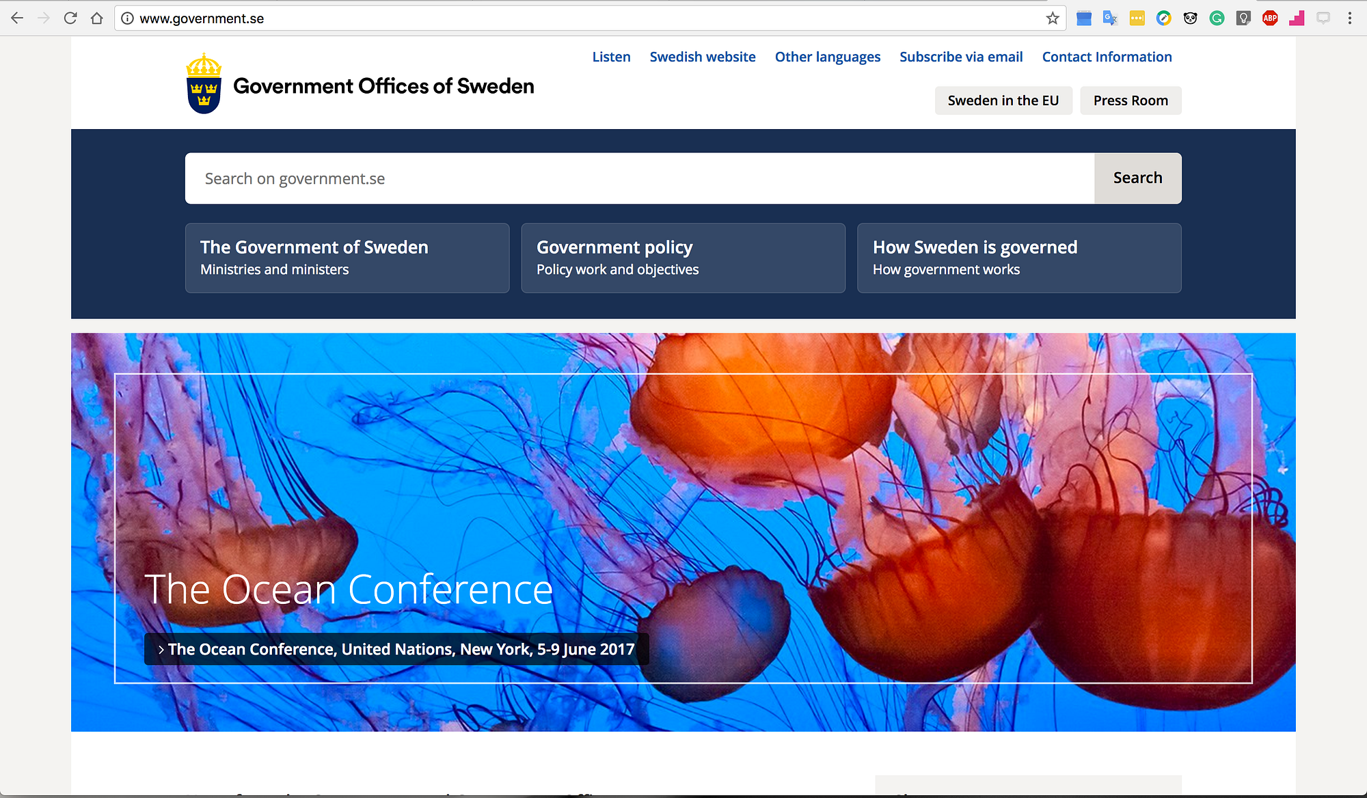Open the Other languages link
Screen dimensions: 1367x798
(x=827, y=57)
